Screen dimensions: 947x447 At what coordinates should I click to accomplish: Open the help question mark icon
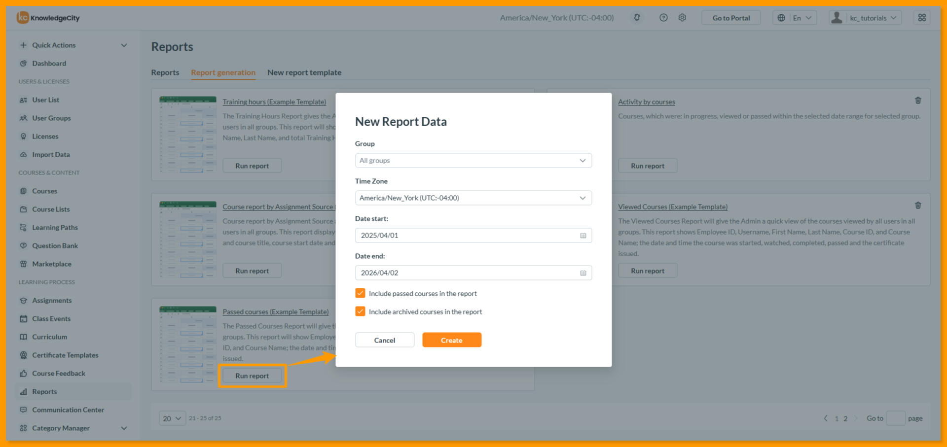663,18
